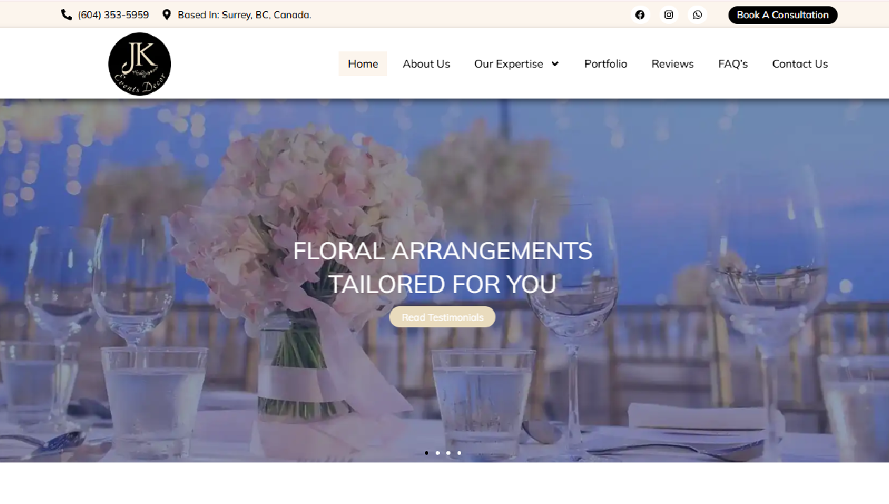889x504 pixels.
Task: Expand the Our Expertise dropdown arrow
Action: coord(555,64)
